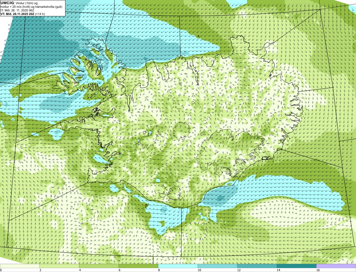The width and height of the screenshot is (356, 272).
Task: Click the dark teal 14–16 m/s legend swatch
Action: point(297,266)
